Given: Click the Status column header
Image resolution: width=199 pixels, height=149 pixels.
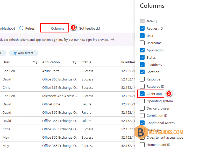Looking at the screenshot, I should 86,62.
